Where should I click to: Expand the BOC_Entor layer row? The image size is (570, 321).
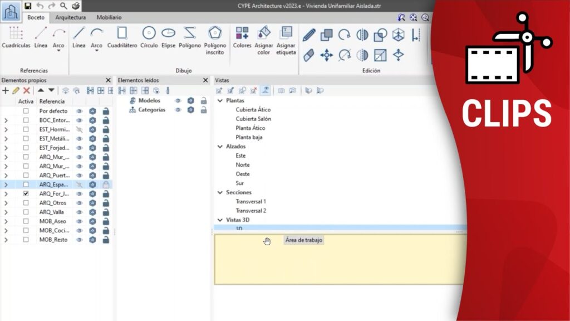tap(6, 120)
